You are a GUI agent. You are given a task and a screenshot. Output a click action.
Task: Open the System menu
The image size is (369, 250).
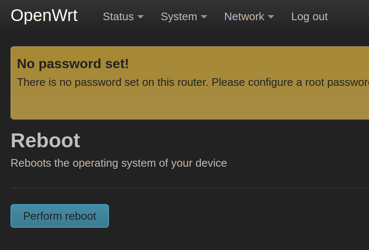coord(179,17)
